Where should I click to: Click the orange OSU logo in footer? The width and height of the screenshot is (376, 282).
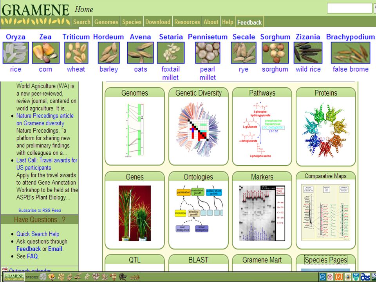click(339, 277)
